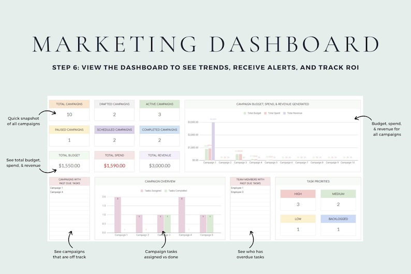Click the $3,000.00 y-axis label

click(x=193, y=122)
